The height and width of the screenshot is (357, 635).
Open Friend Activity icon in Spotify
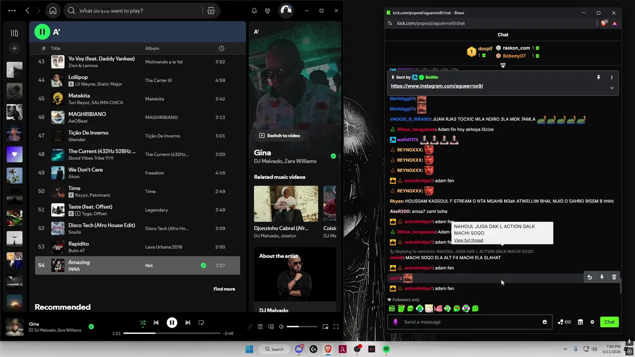(x=268, y=10)
